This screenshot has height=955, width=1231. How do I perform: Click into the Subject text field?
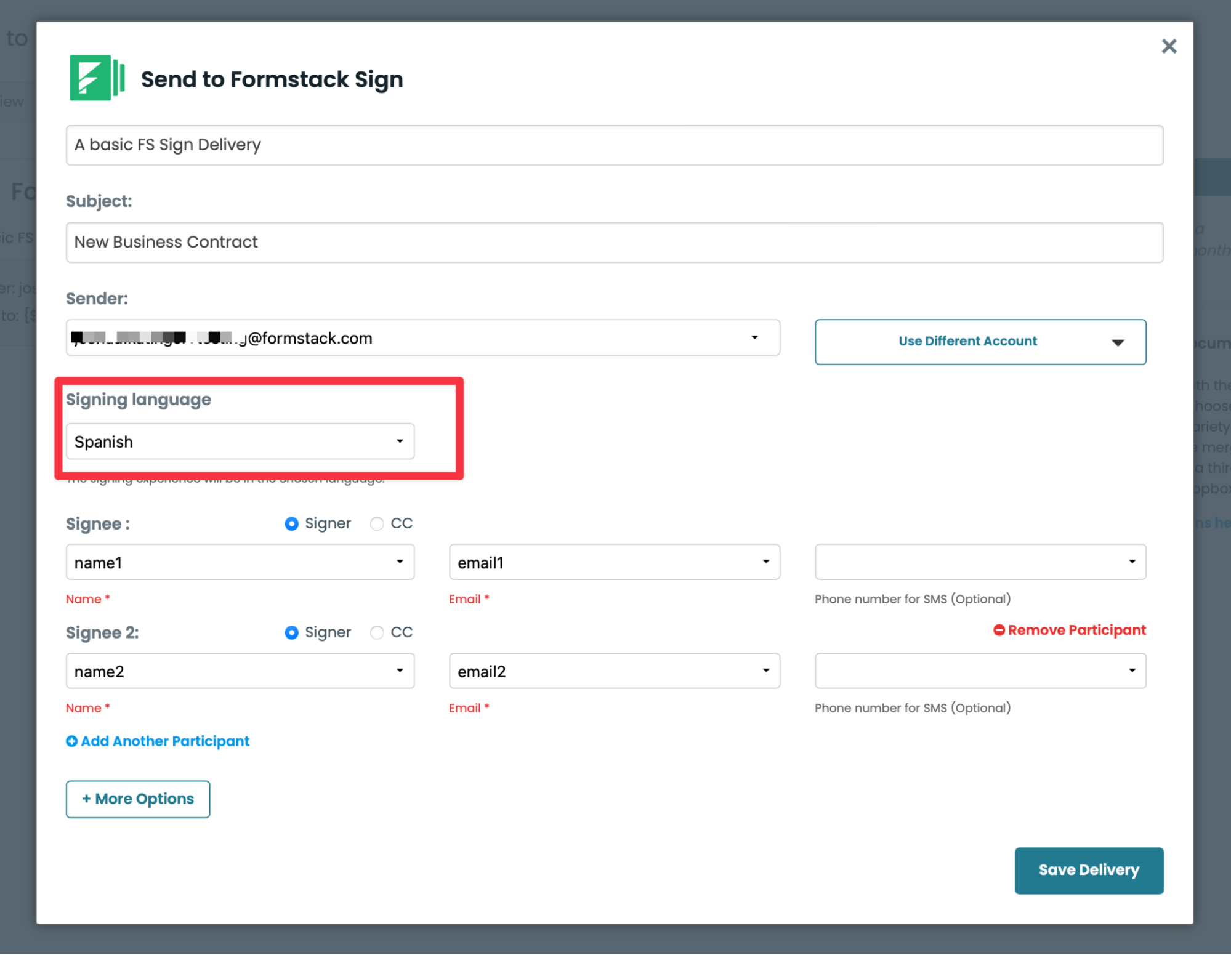point(614,242)
